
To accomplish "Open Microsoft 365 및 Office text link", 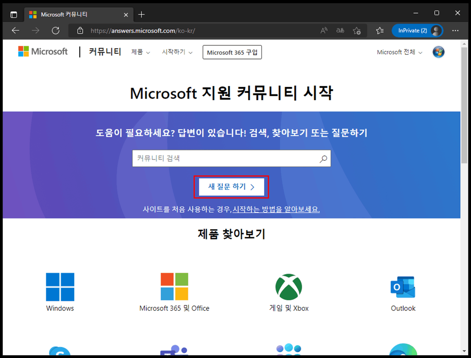I will pos(174,308).
